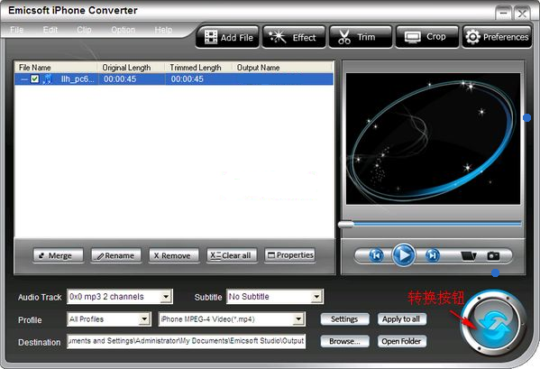Open snapshot folder icon in player
Viewport: 540px width, 369px height.
pos(469,255)
